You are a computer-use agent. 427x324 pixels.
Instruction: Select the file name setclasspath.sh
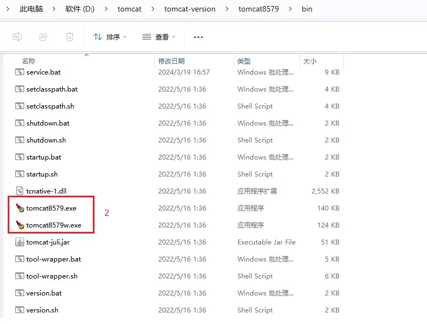point(50,106)
